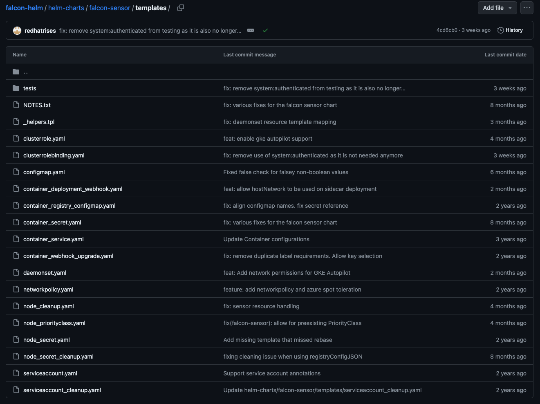This screenshot has width=540, height=404.
Task: Navigate to helm-charts breadcrumb
Action: (x=66, y=8)
